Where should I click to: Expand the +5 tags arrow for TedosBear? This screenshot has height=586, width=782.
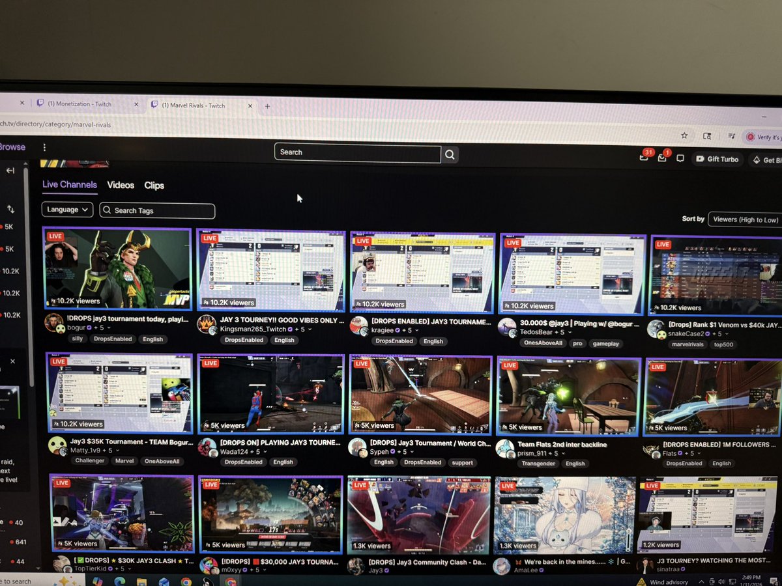tap(569, 332)
